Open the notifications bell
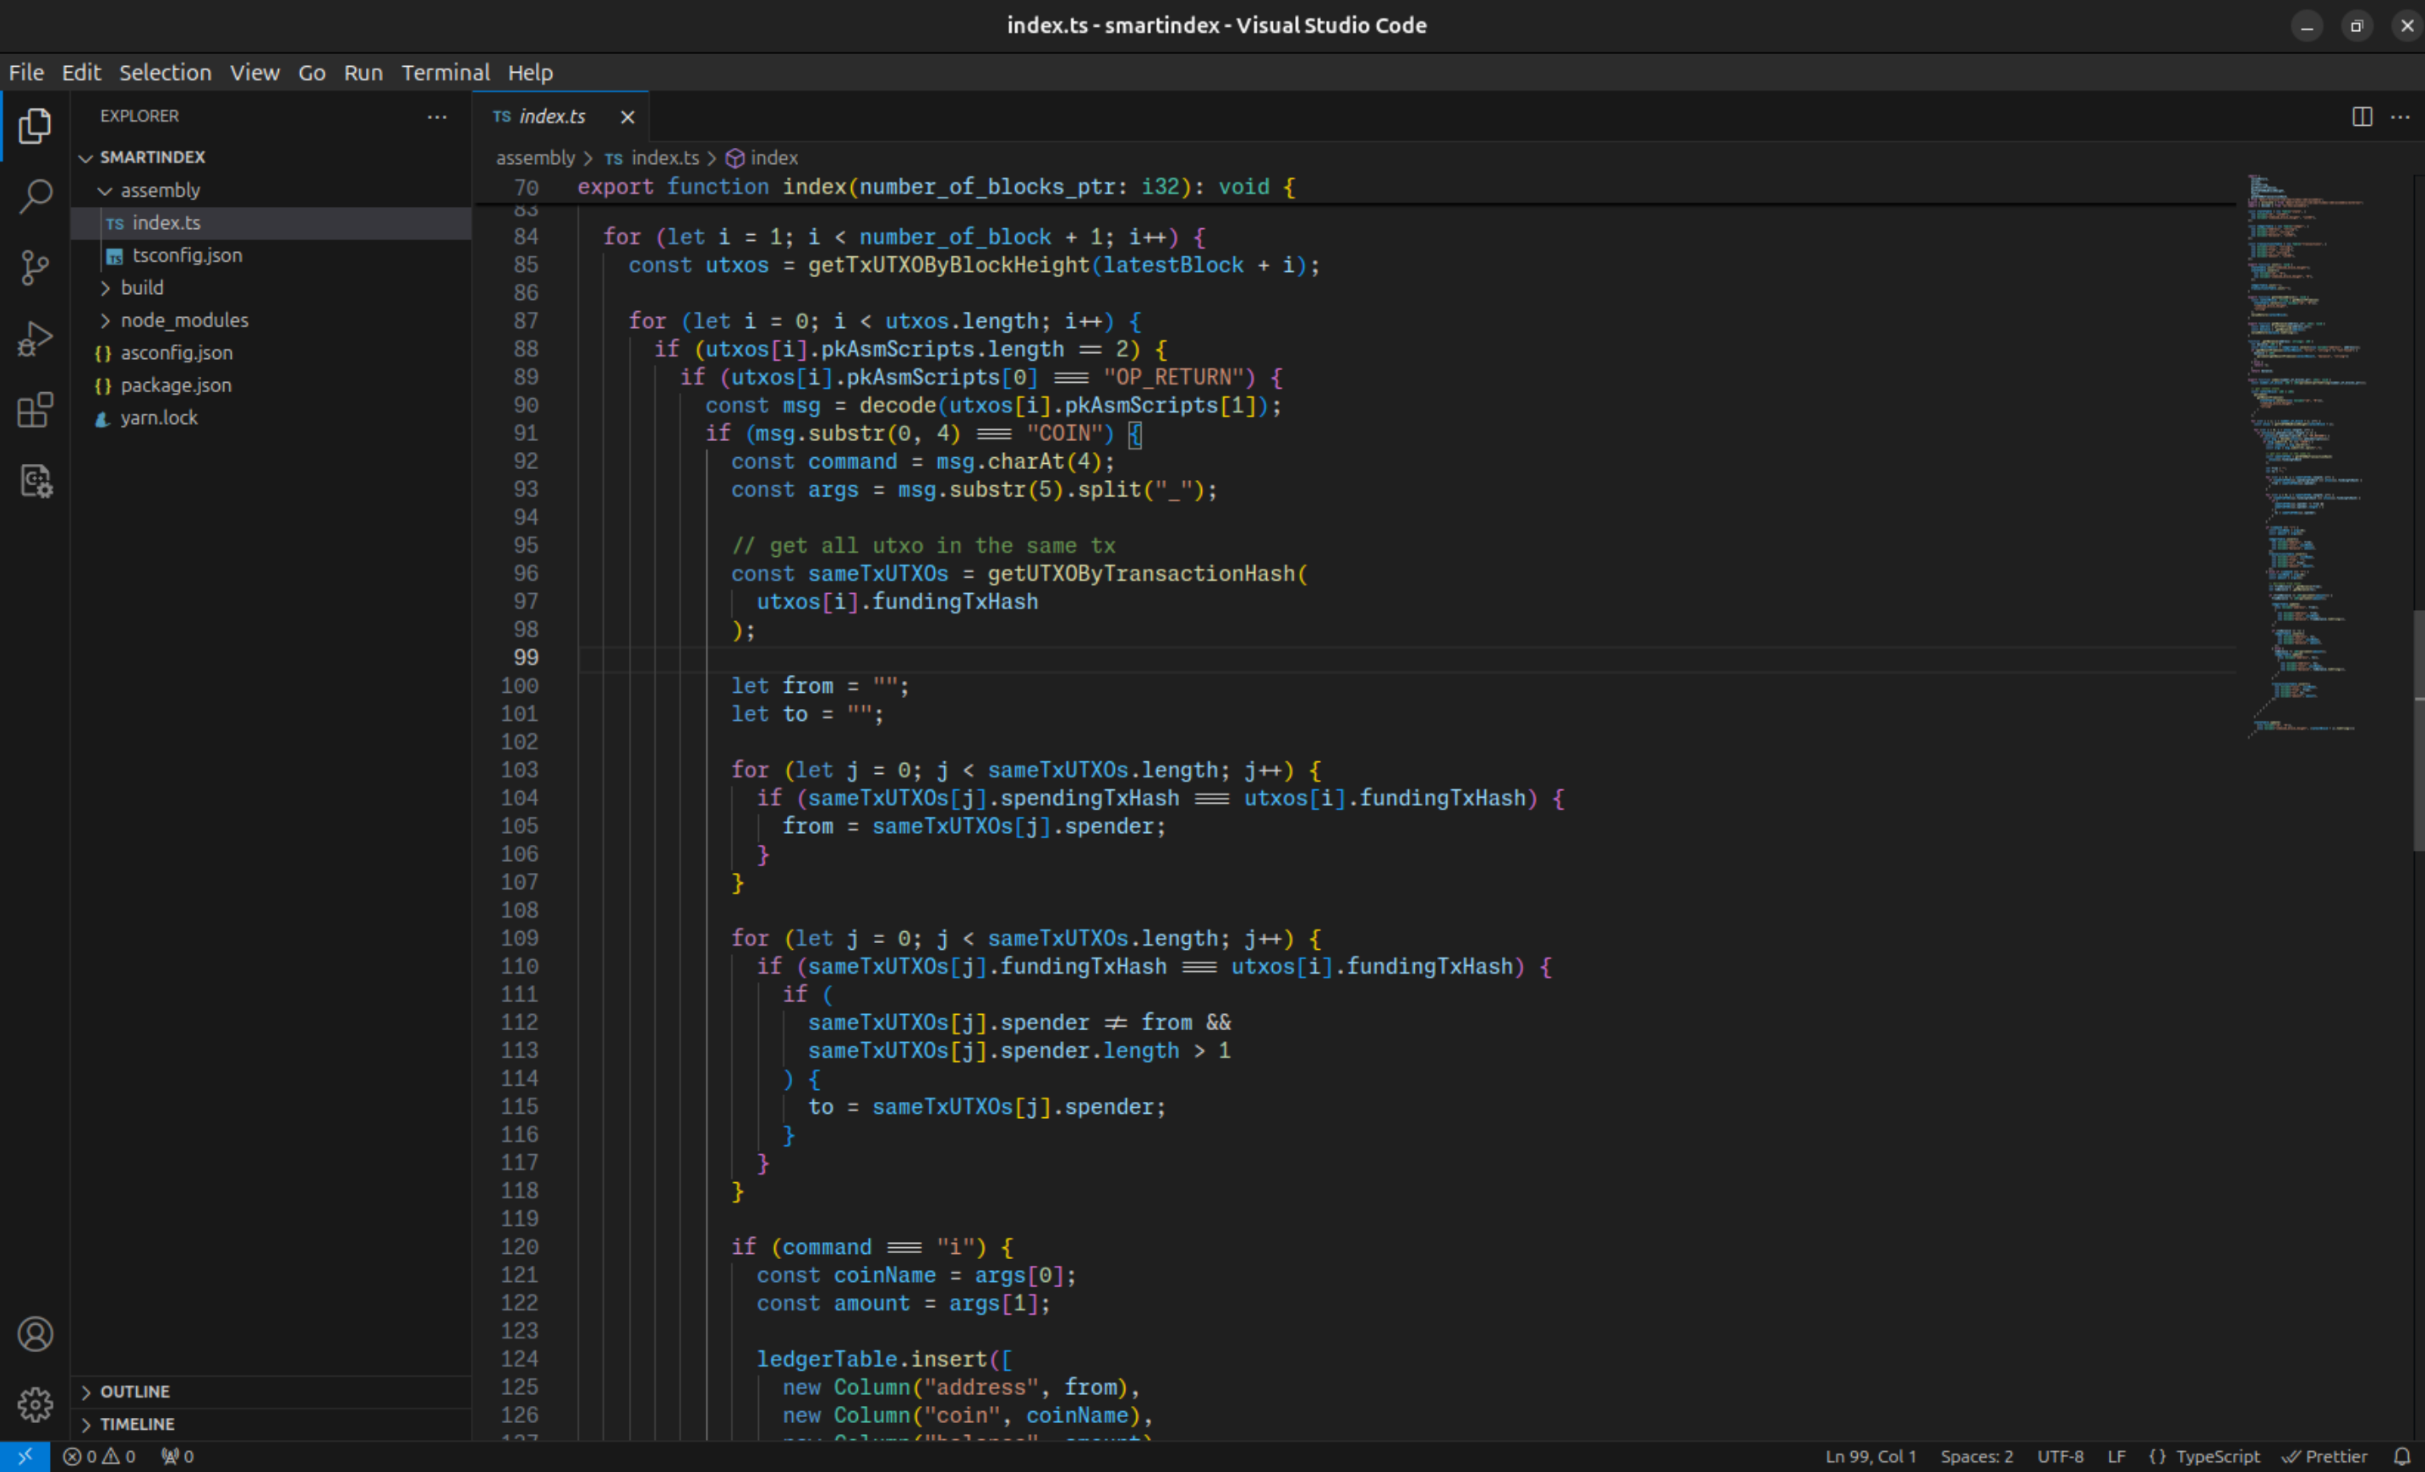The image size is (2425, 1472). (2402, 1456)
